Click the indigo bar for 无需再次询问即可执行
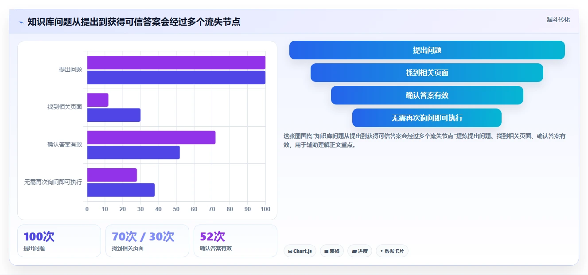Viewport: 588px width, 275px height. pyautogui.click(x=121, y=190)
